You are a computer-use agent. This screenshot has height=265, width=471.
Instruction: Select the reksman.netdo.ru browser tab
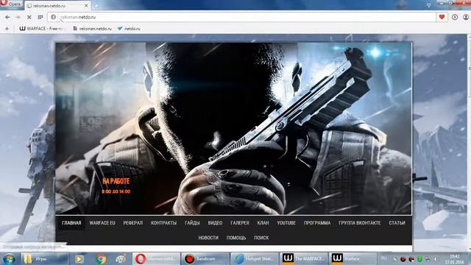(57, 5)
